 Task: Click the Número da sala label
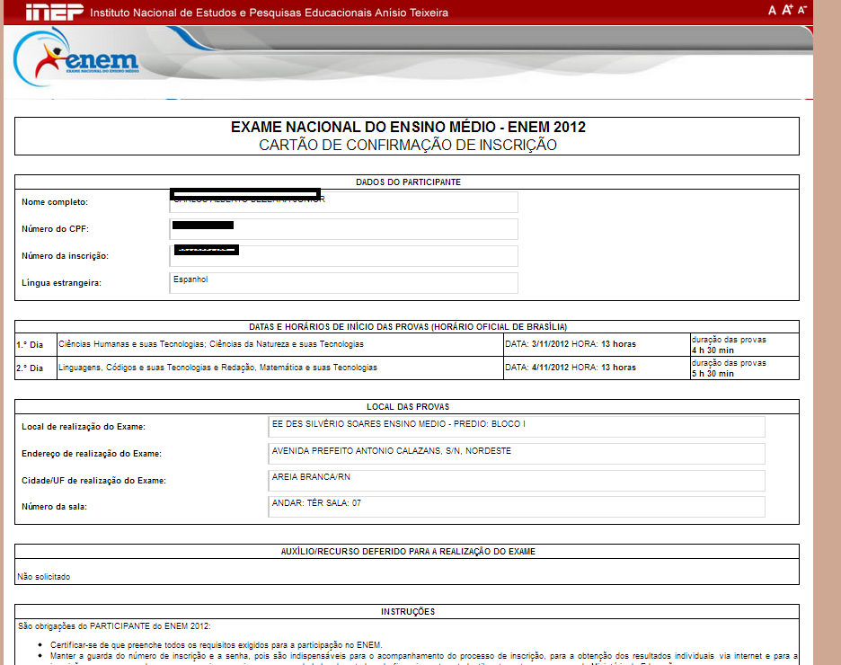pyautogui.click(x=54, y=507)
